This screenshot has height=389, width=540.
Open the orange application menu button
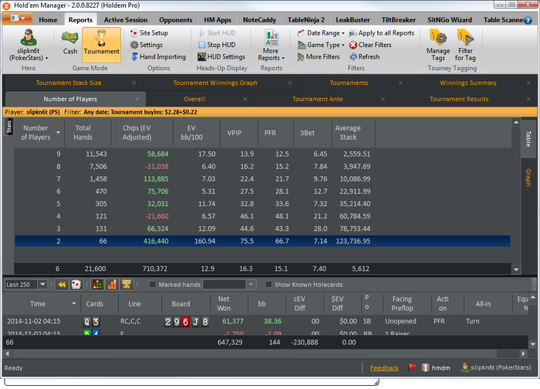coord(17,19)
